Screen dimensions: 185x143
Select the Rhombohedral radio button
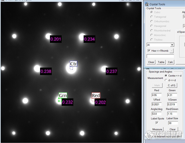tap(152, 30)
